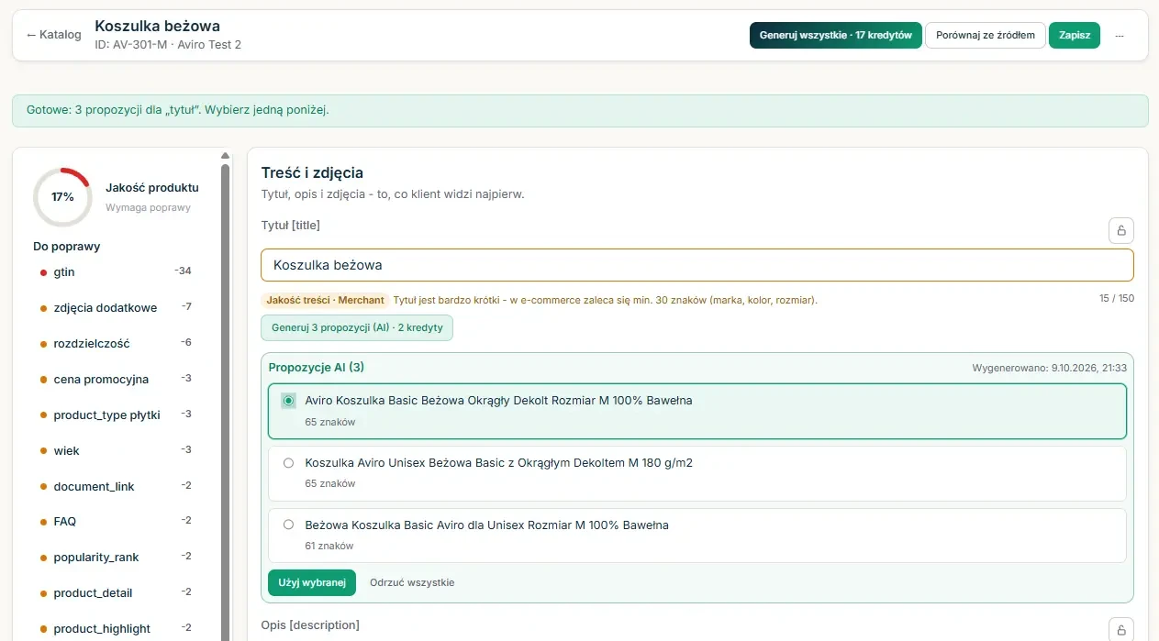Image resolution: width=1159 pixels, height=641 pixels.
Task: Discard proposals via Odrzuć wszystkie
Action: coord(412,582)
